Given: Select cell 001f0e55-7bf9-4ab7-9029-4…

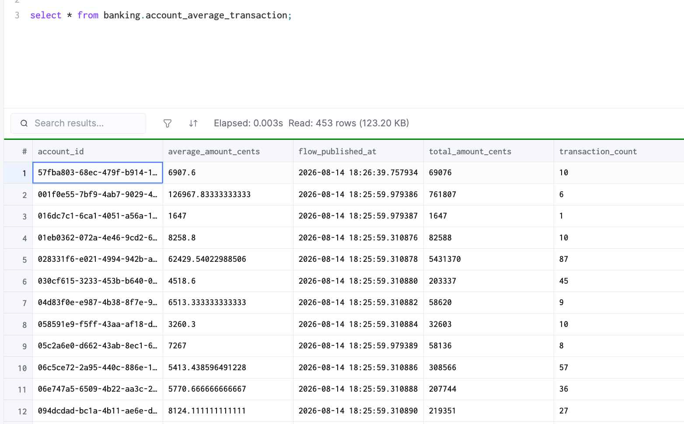Looking at the screenshot, I should (x=98, y=195).
